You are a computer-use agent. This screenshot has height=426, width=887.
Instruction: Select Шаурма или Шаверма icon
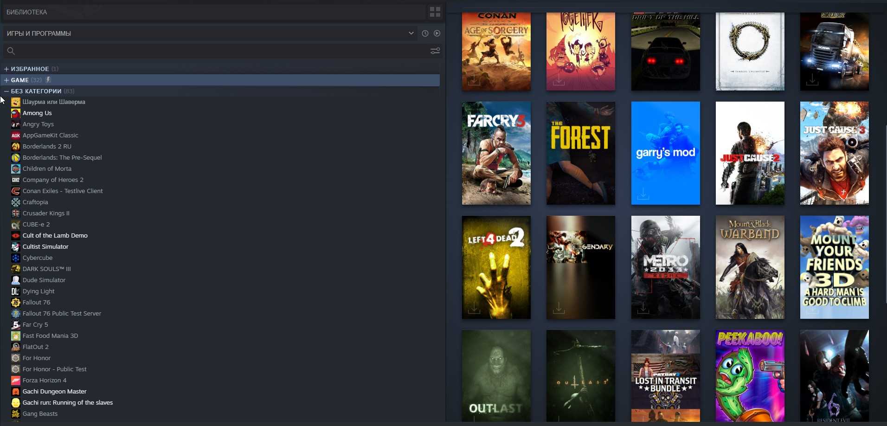tap(16, 102)
